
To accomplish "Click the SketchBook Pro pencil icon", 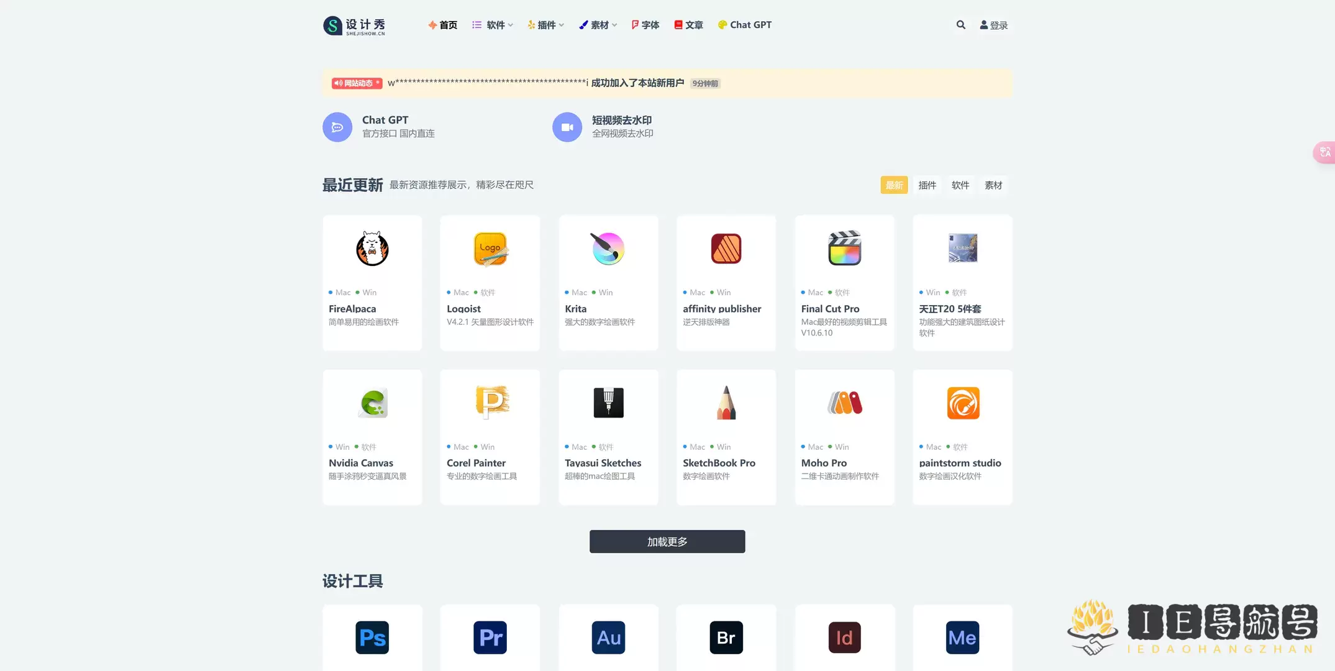I will (726, 403).
